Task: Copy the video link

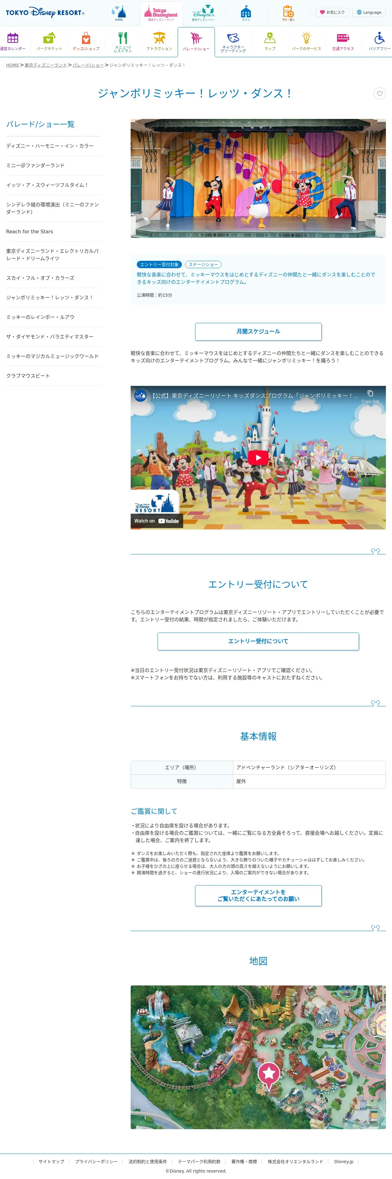Action: pos(370,396)
